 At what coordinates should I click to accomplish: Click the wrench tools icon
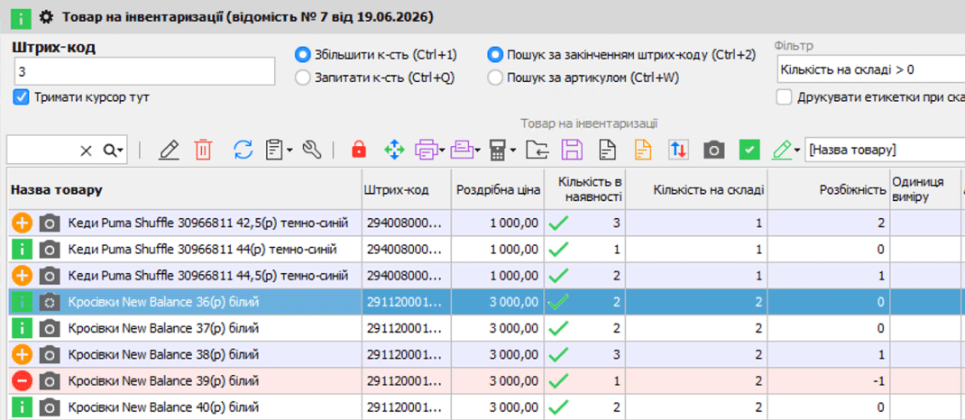tap(313, 150)
